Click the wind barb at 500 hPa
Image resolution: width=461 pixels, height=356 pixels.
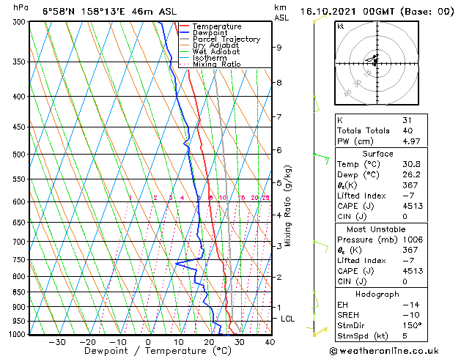[321, 158]
